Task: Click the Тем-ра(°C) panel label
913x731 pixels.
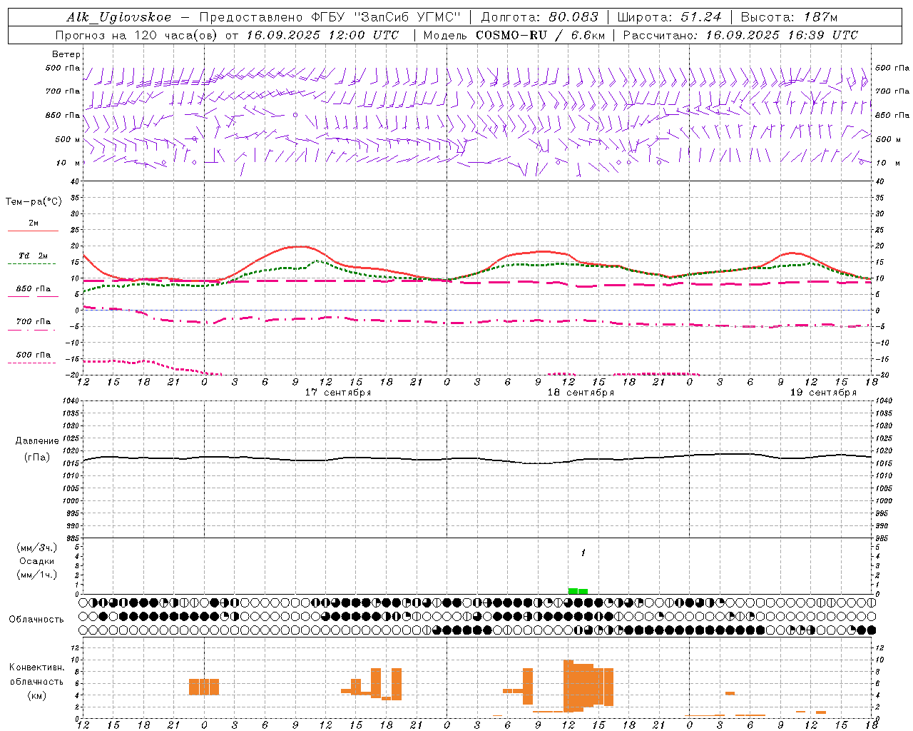Action: pyautogui.click(x=34, y=201)
